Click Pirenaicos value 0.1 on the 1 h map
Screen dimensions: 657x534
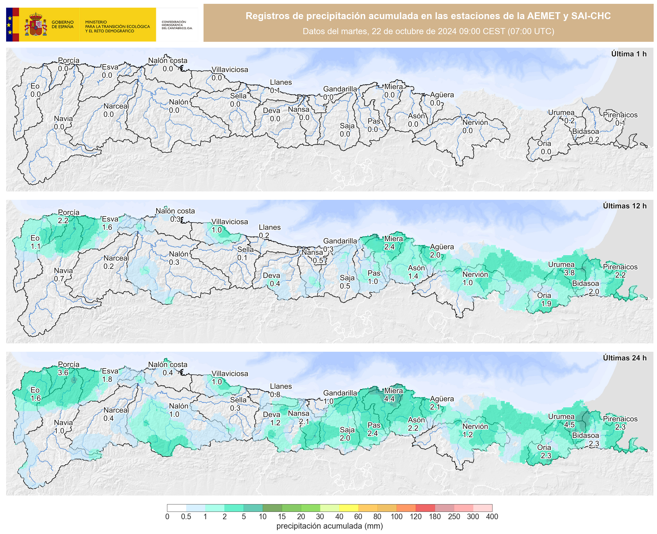pos(620,123)
